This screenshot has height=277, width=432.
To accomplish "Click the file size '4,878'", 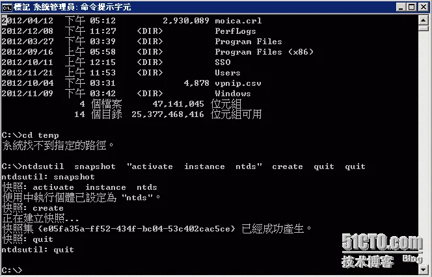I will [196, 83].
